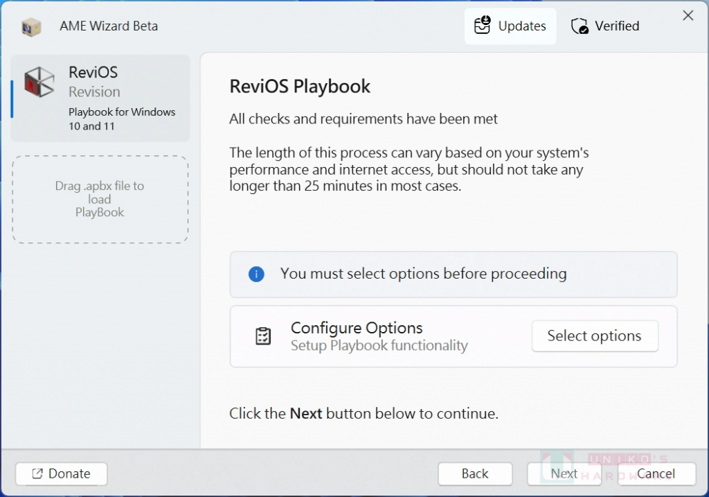
Task: Click the ReviOS cube logo icon
Action: [x=39, y=82]
